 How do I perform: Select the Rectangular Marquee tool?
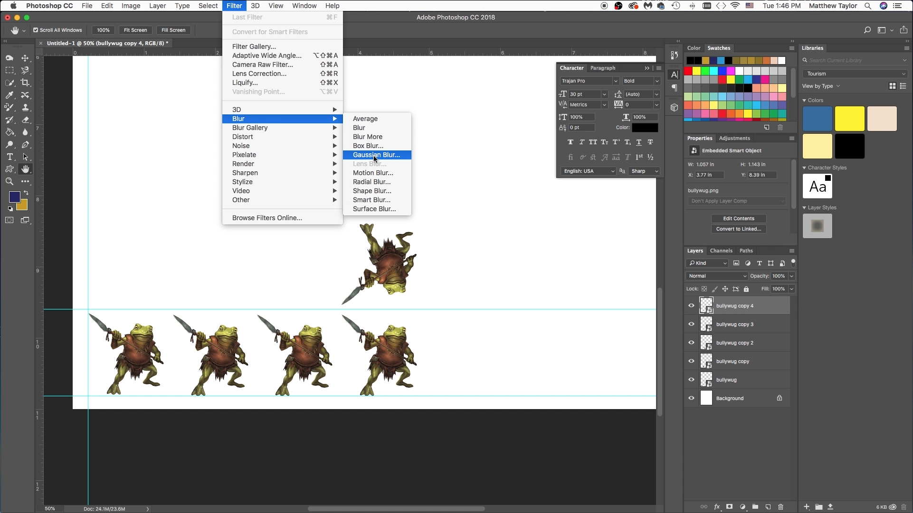click(x=10, y=70)
